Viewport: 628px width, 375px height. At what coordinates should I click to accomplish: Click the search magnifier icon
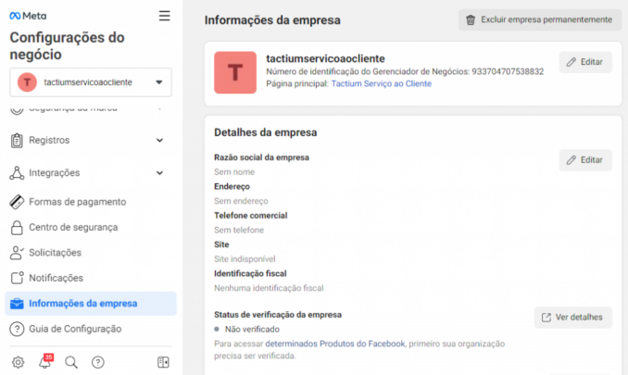pos(71,362)
